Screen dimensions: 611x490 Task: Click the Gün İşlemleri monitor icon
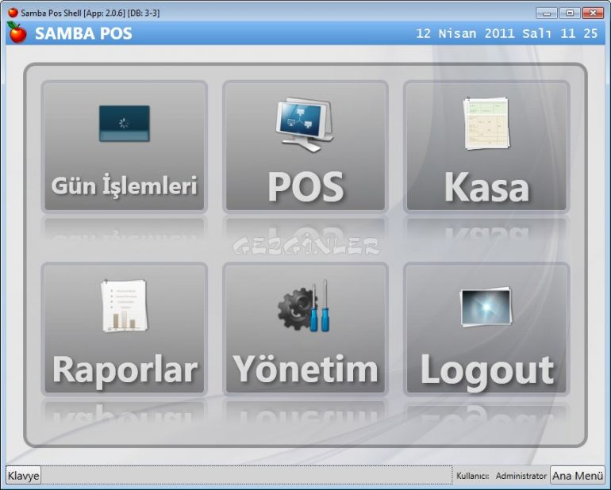[124, 124]
